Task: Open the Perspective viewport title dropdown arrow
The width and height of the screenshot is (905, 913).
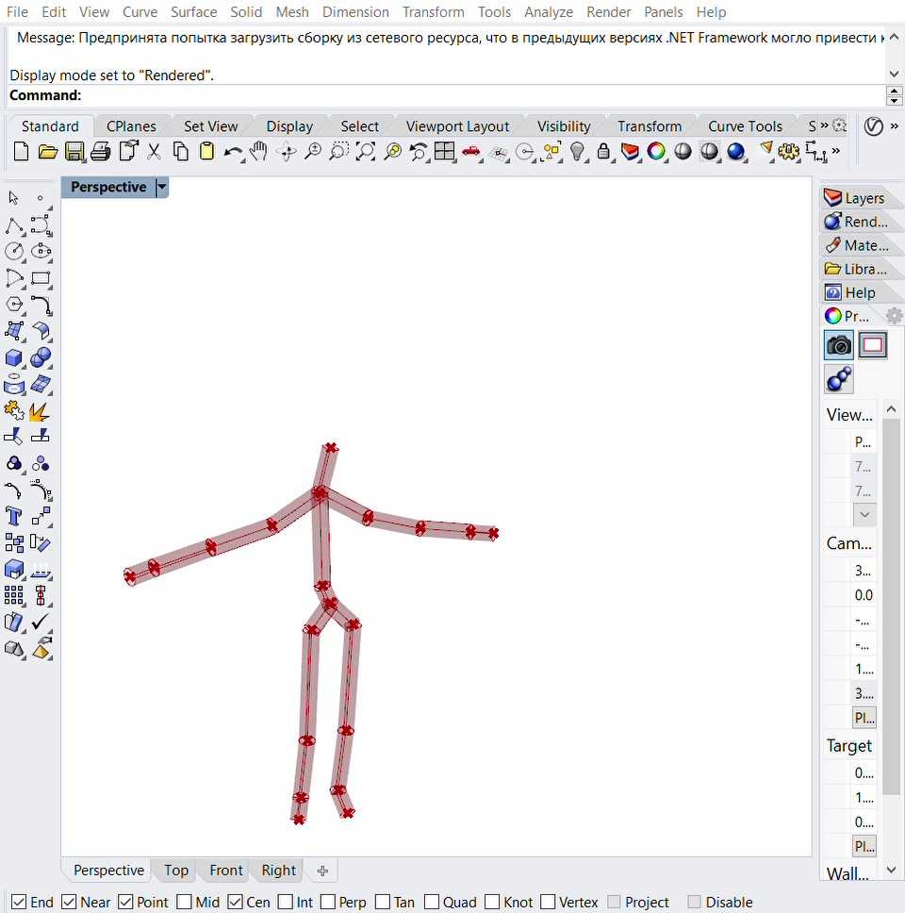Action: pos(162,188)
